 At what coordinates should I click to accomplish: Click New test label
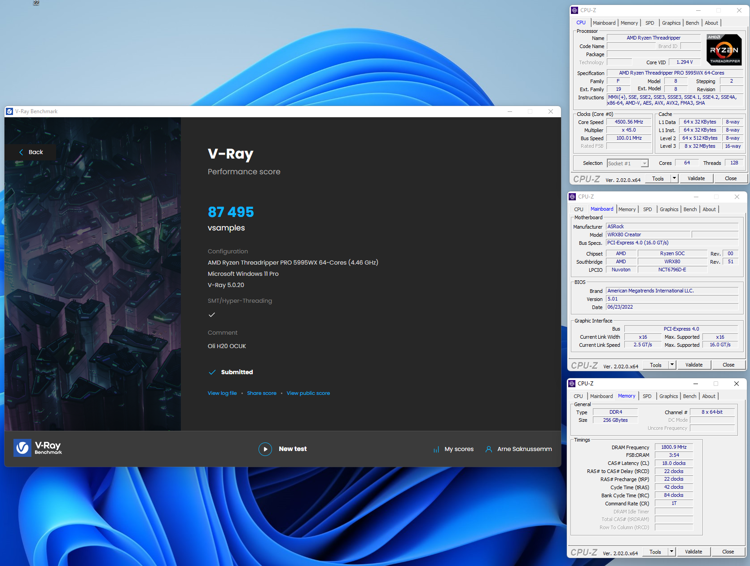coord(293,449)
